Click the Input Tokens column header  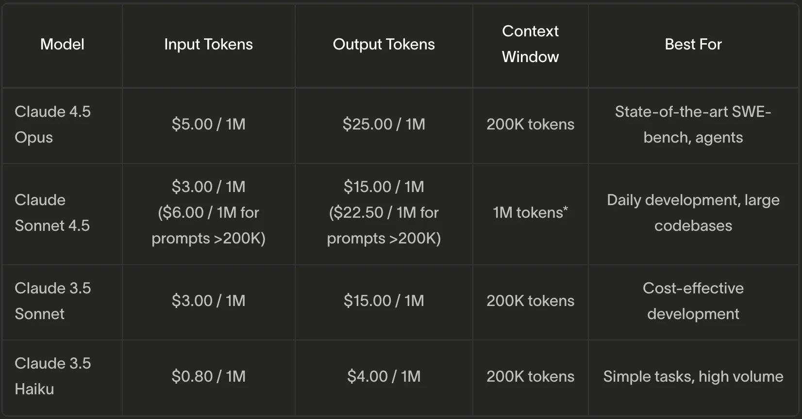tap(208, 44)
